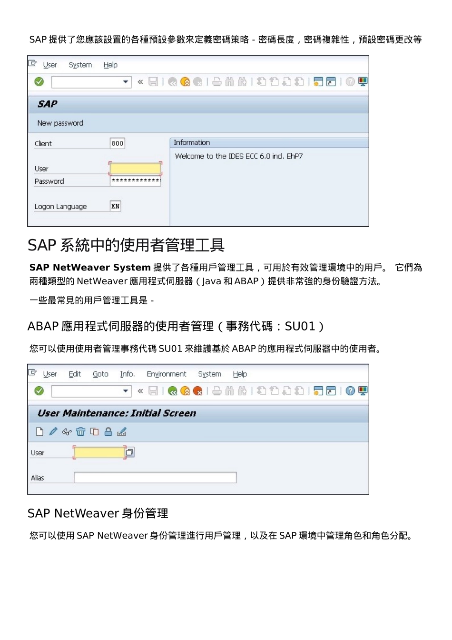Click the masked Password field
Image resolution: width=452 pixels, height=640 pixels.
136,181
